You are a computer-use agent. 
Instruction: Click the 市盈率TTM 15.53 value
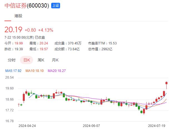click(x=112, y=43)
